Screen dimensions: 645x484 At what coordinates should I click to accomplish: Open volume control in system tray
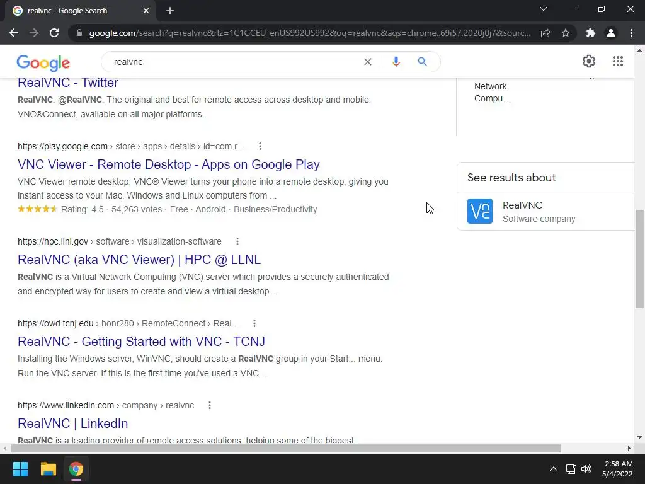click(586, 469)
